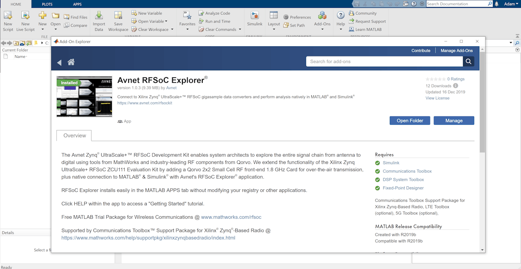
Task: Click the Search for add-ons field
Action: click(384, 62)
